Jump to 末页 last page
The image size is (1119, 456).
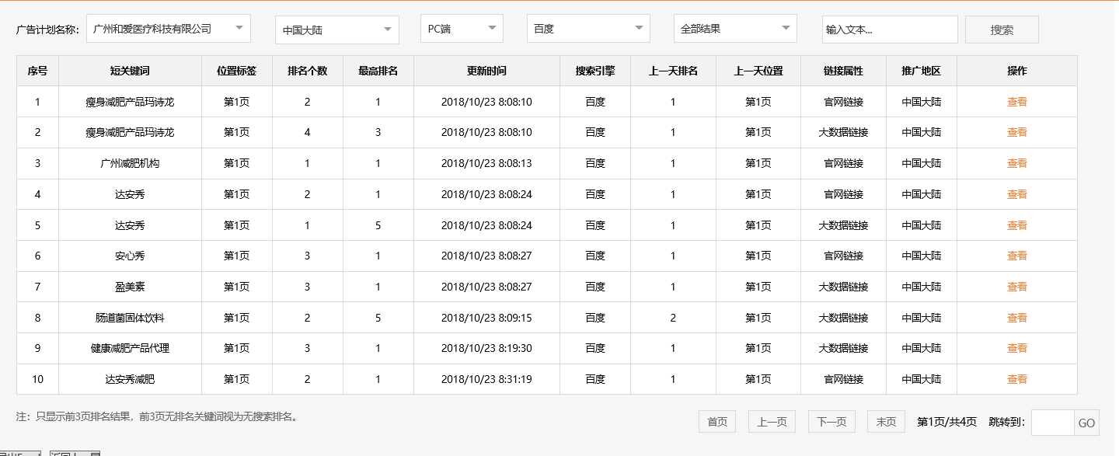(886, 421)
